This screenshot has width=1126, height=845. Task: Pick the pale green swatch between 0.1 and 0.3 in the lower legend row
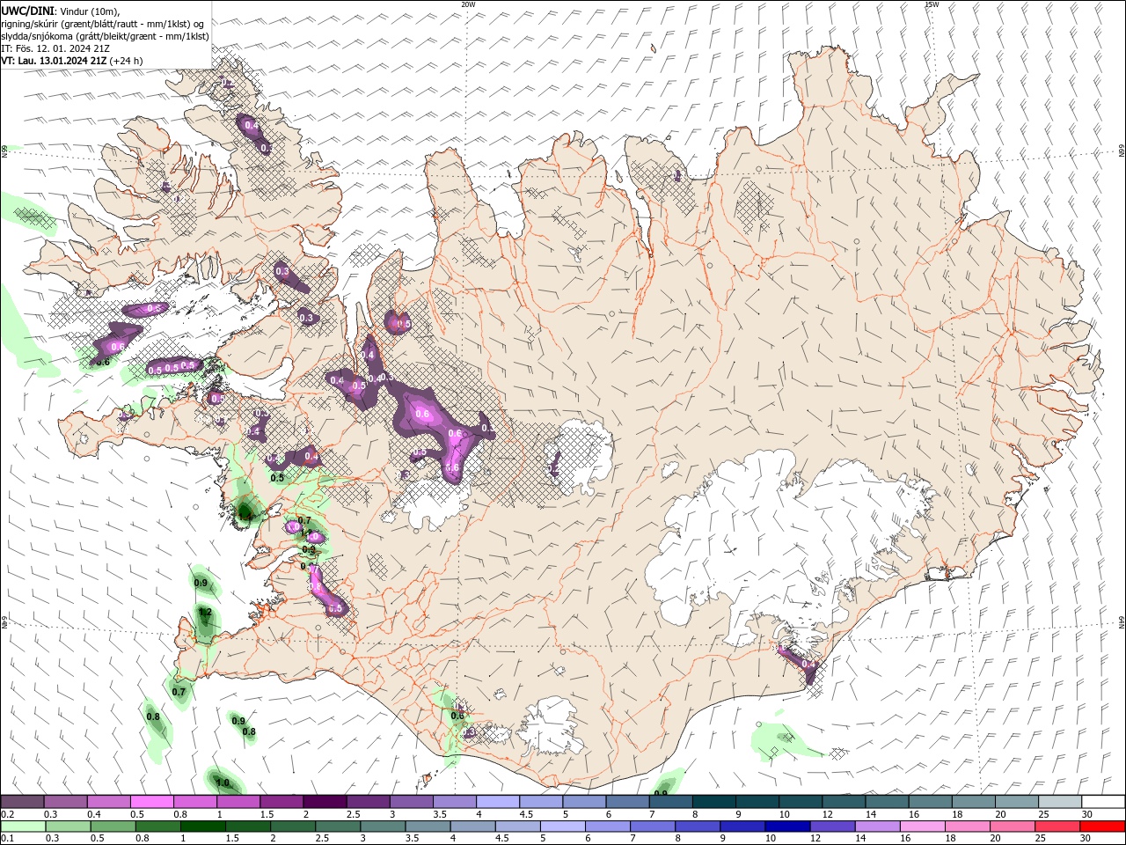22,827
